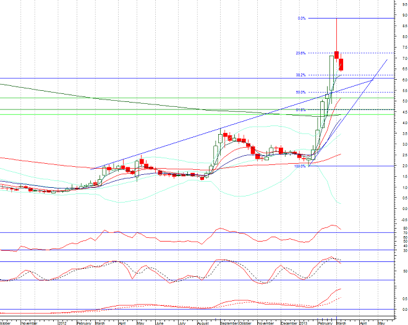This screenshot has width=408, height=325.
Task: Click the July label on date axis
Action: click(182, 323)
